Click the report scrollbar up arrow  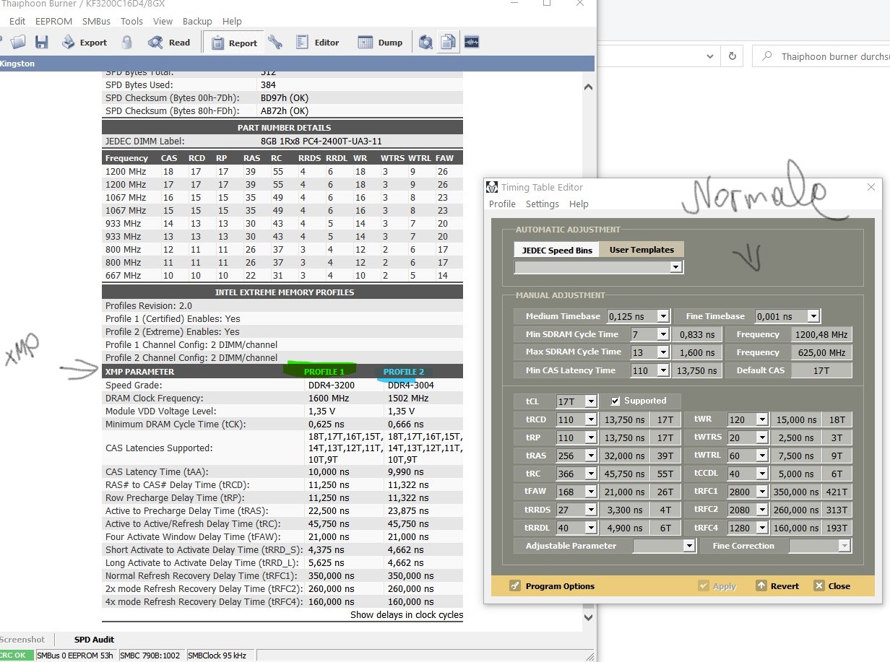pos(588,87)
